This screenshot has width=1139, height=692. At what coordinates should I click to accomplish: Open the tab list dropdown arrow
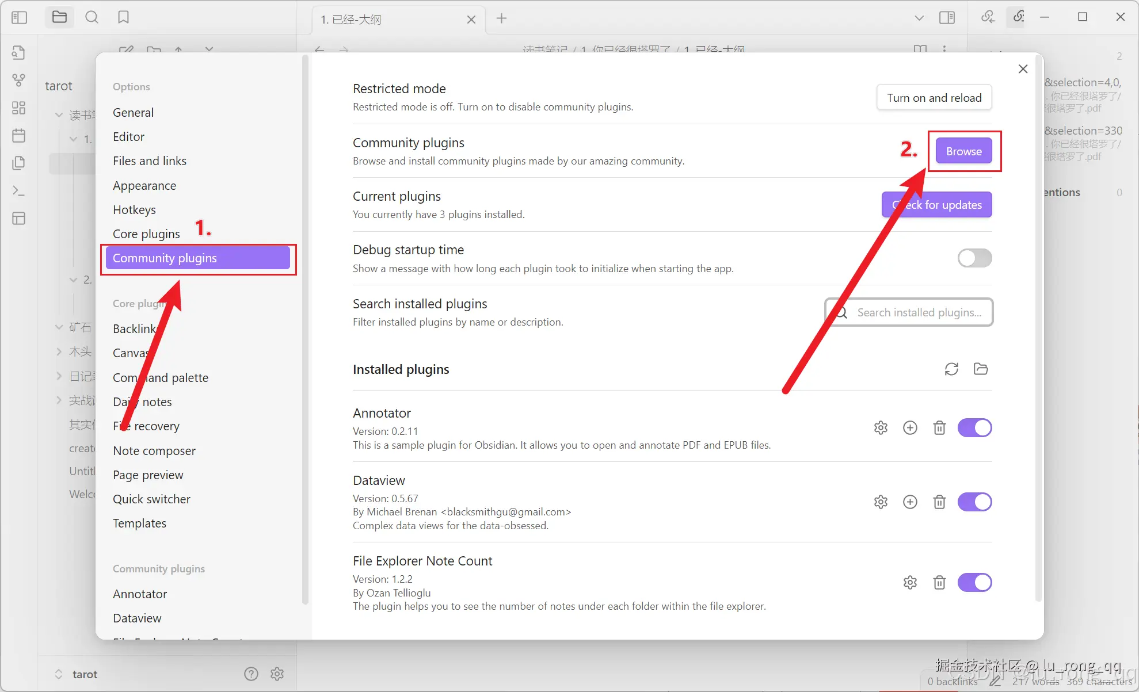(919, 18)
